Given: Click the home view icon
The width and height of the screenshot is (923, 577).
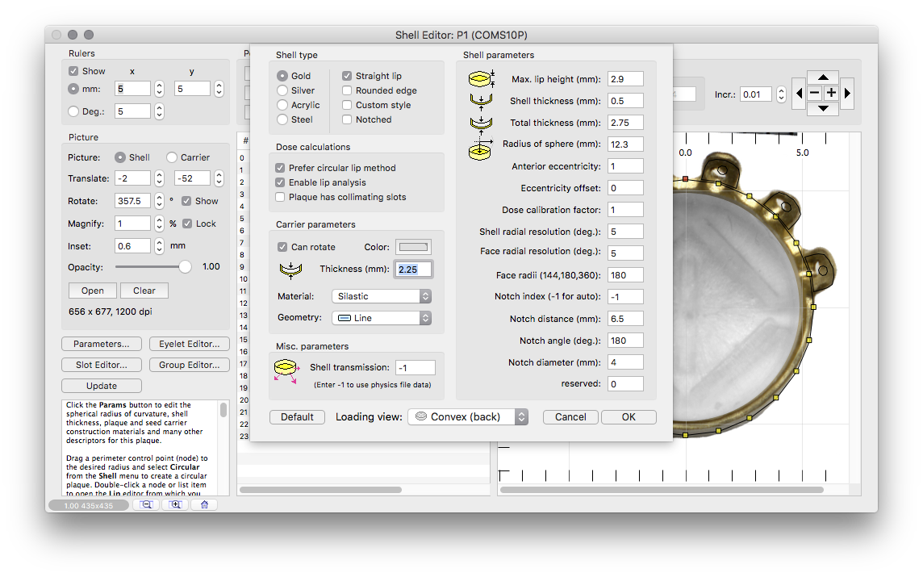Looking at the screenshot, I should click(x=204, y=504).
